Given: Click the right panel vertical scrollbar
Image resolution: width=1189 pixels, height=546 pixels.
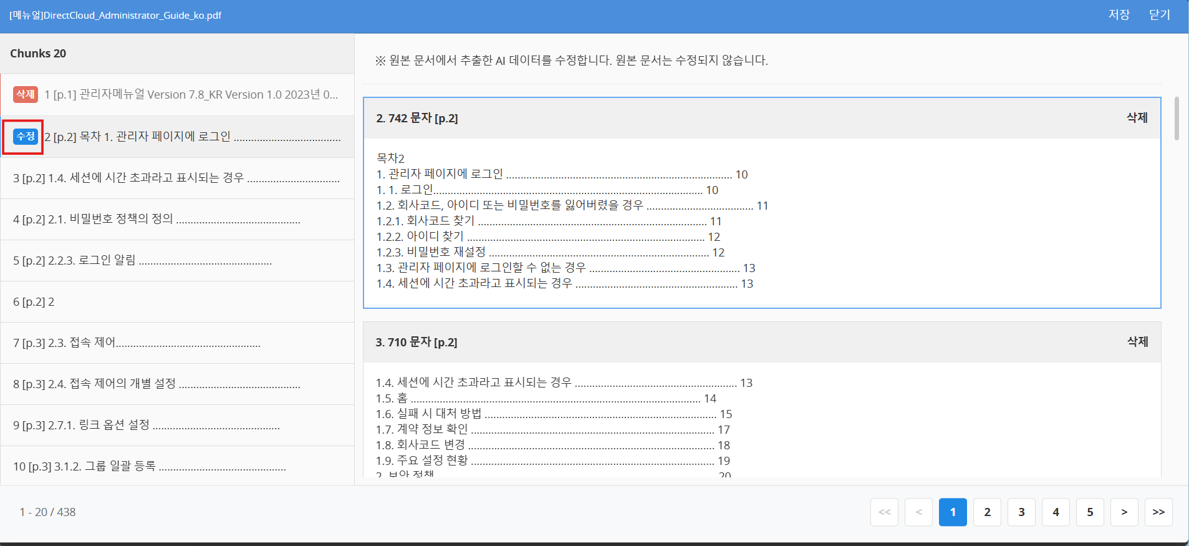Looking at the screenshot, I should click(1177, 119).
